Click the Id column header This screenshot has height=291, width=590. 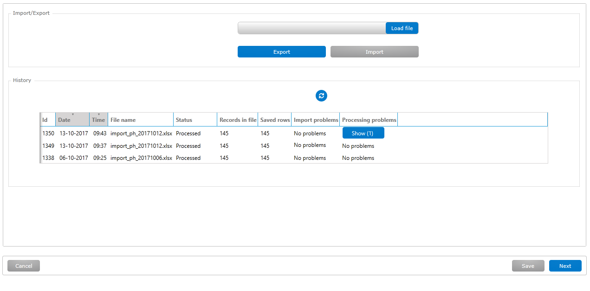(47, 120)
